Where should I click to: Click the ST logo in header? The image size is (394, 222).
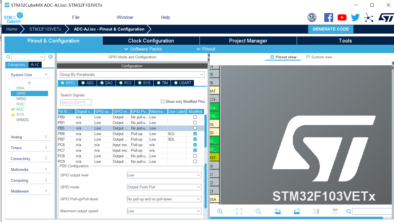point(386,17)
